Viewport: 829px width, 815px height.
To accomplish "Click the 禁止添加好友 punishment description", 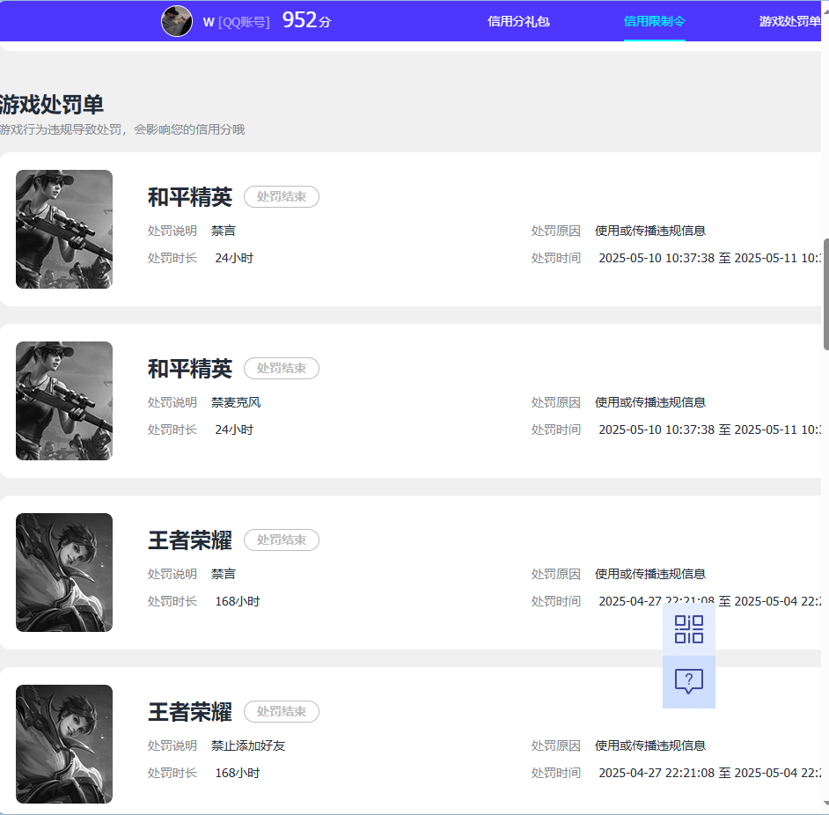I will click(x=248, y=745).
